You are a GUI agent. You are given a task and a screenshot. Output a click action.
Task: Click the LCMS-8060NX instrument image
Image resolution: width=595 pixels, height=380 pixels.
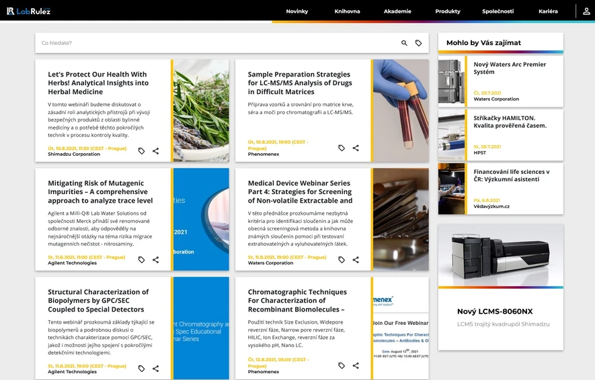(500, 255)
